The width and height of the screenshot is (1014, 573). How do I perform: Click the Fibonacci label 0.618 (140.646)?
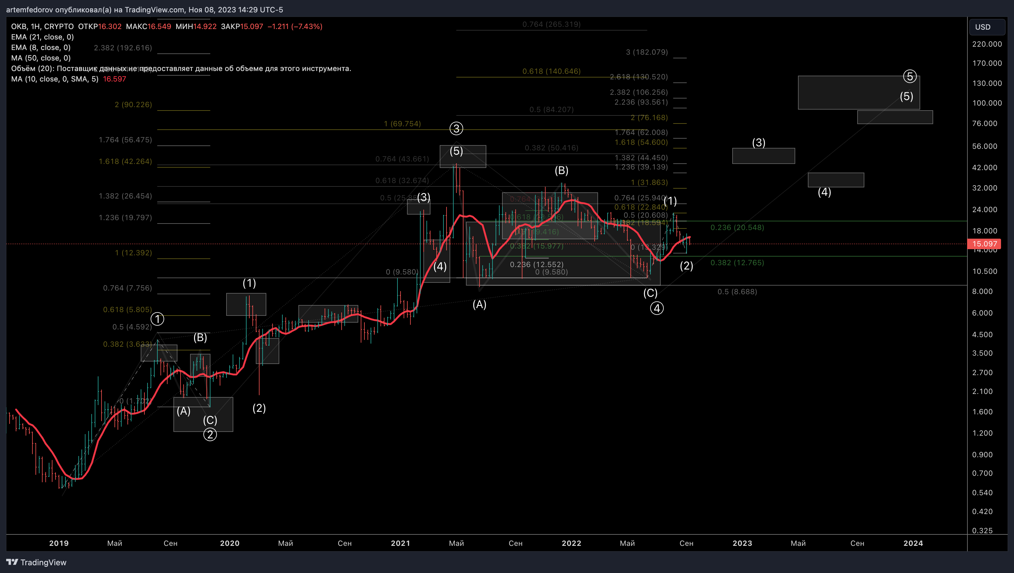551,71
